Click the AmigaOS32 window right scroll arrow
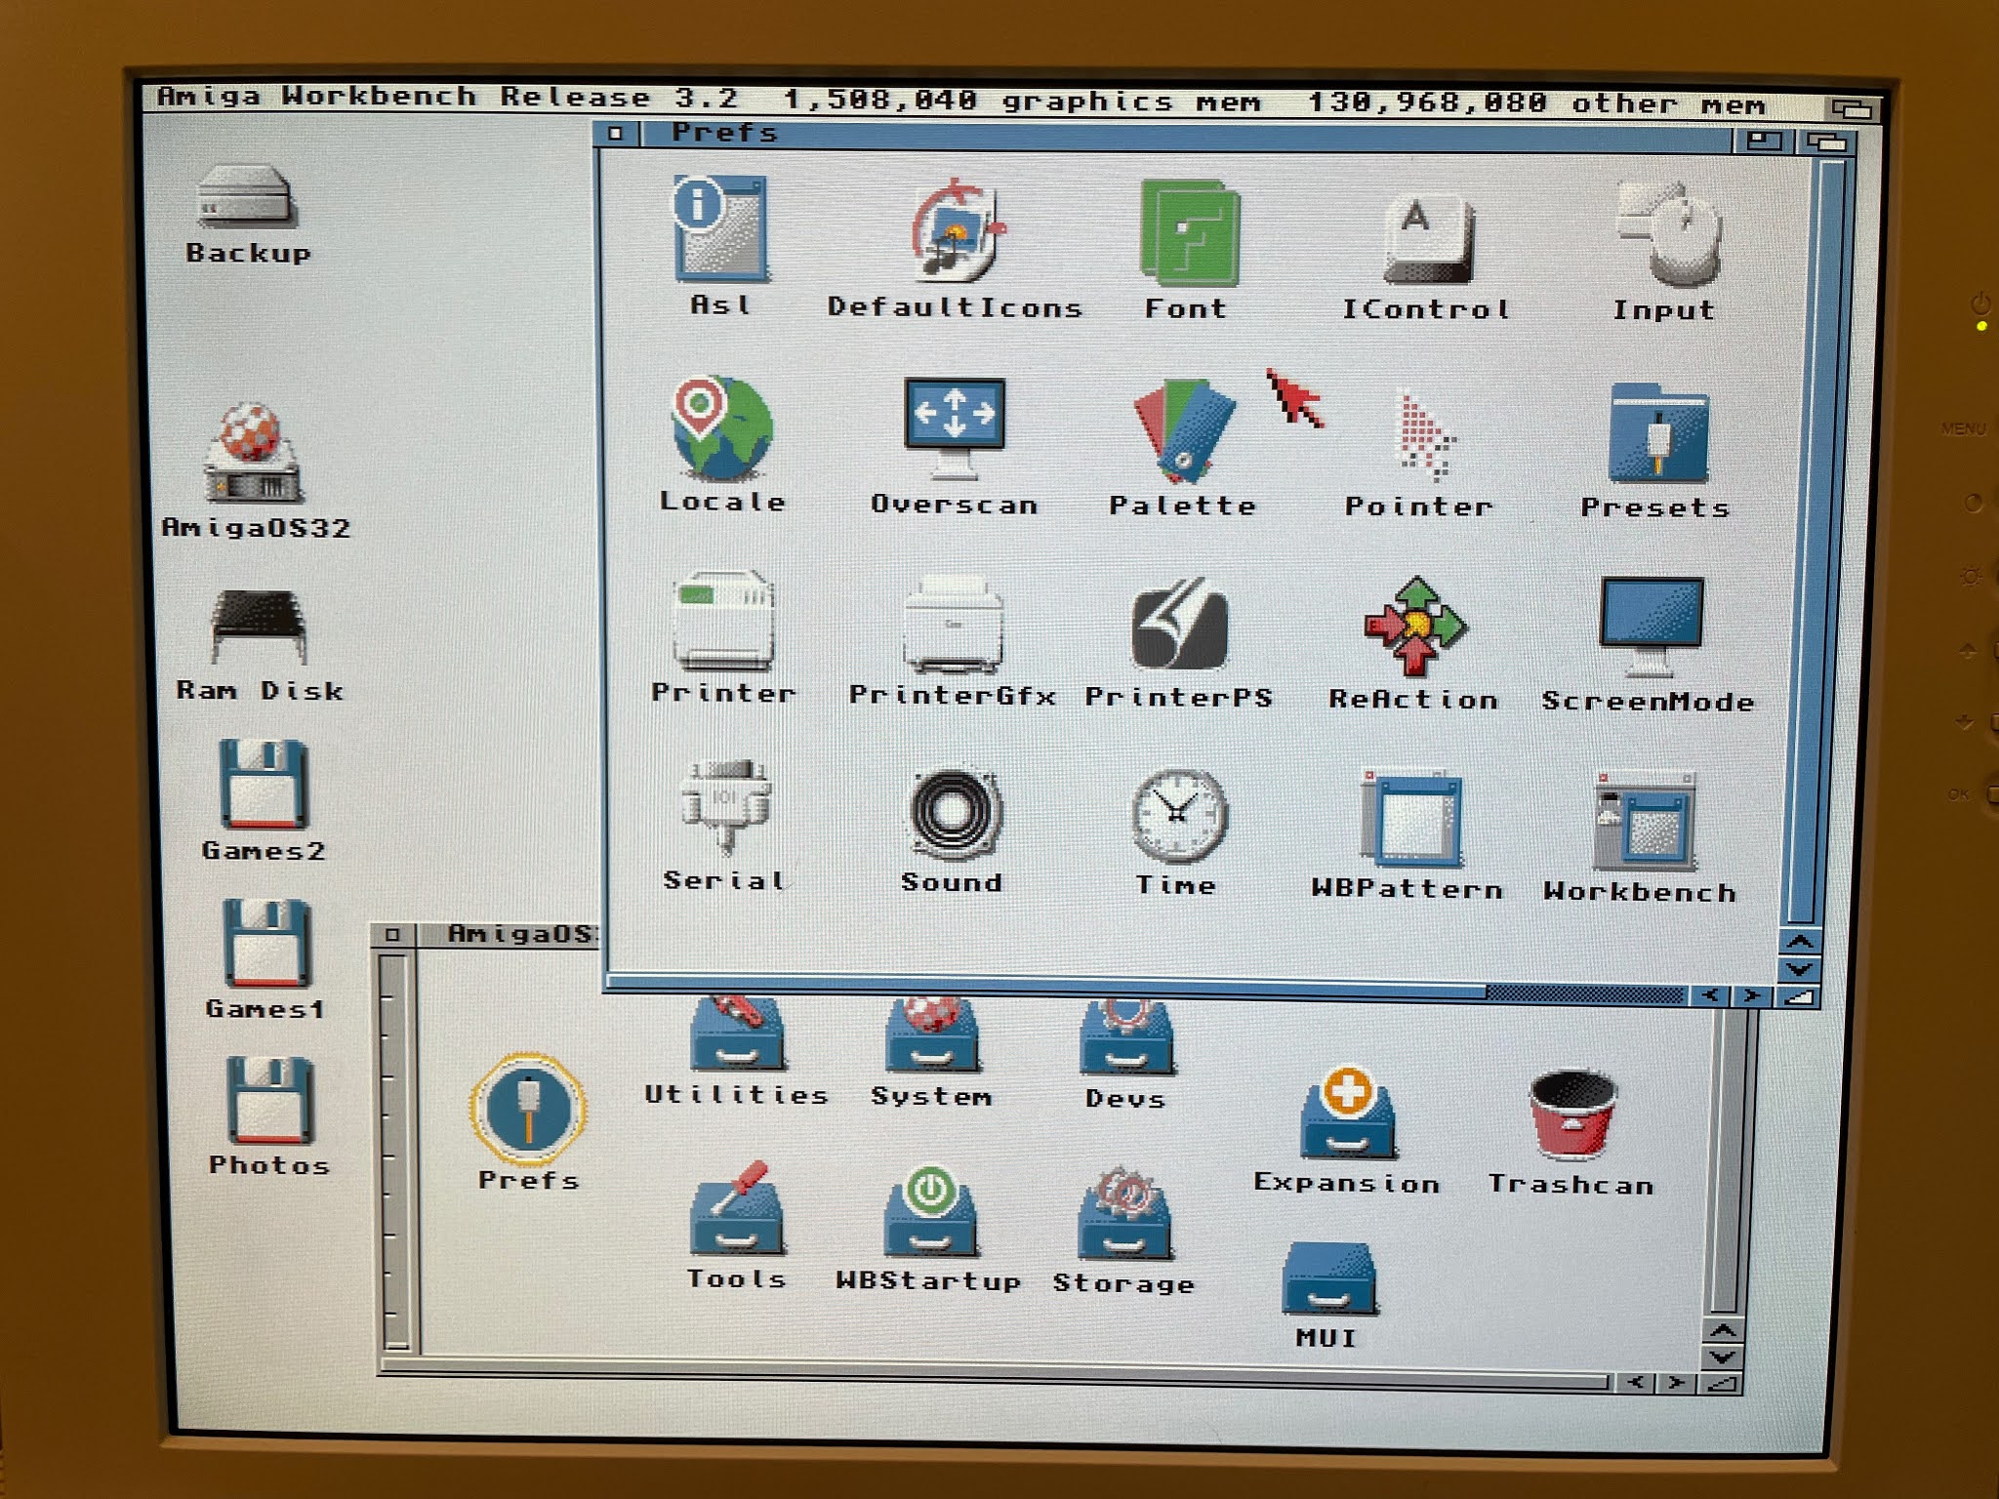Screen dimensions: 1999x1499 [x=1677, y=1383]
